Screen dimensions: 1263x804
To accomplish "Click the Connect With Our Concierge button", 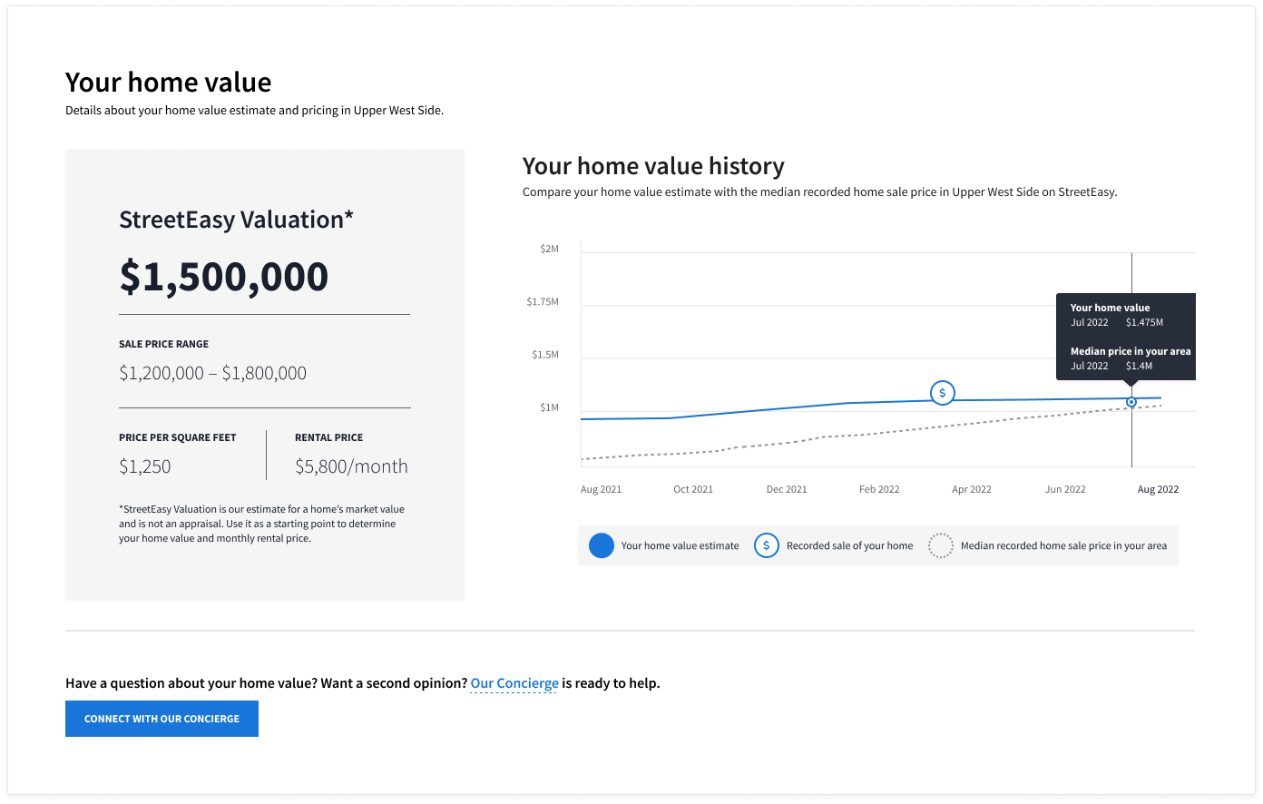I will tap(162, 719).
